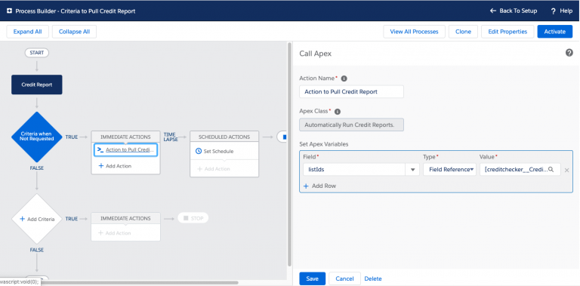Viewport: 580px width, 286px height.
Task: Click the SCHEDULED ACTIONS header
Action: coord(224,137)
